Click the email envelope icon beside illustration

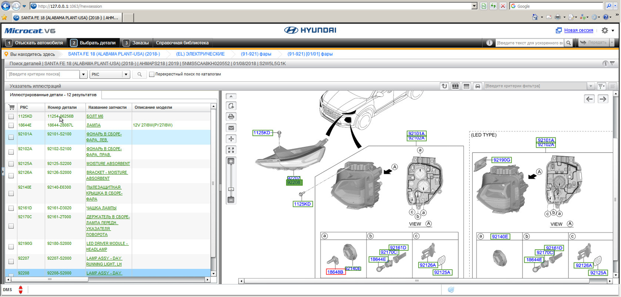click(x=231, y=128)
